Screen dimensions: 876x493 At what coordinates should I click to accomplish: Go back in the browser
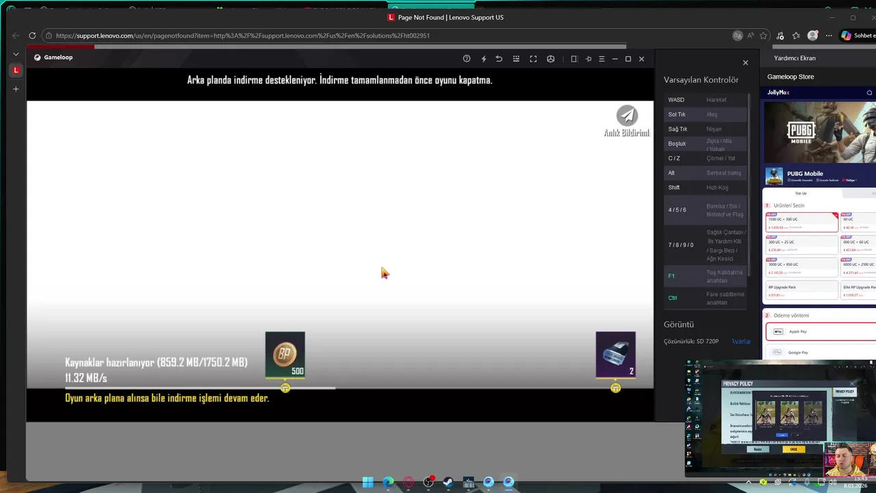click(x=16, y=36)
